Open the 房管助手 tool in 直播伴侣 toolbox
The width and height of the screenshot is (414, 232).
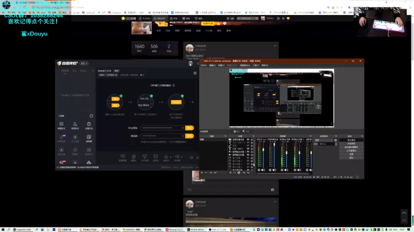tap(75, 125)
